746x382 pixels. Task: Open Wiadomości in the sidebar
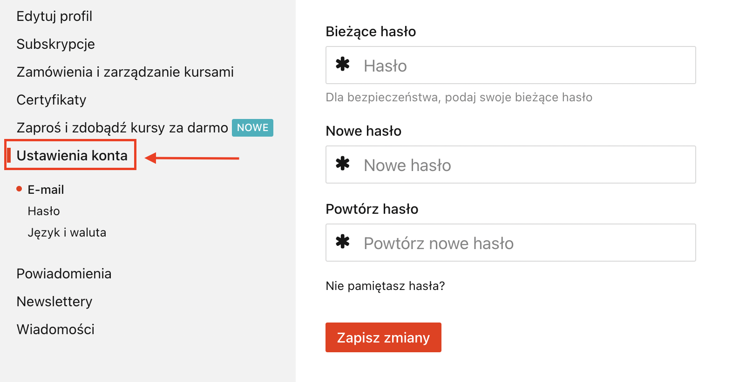coord(56,329)
